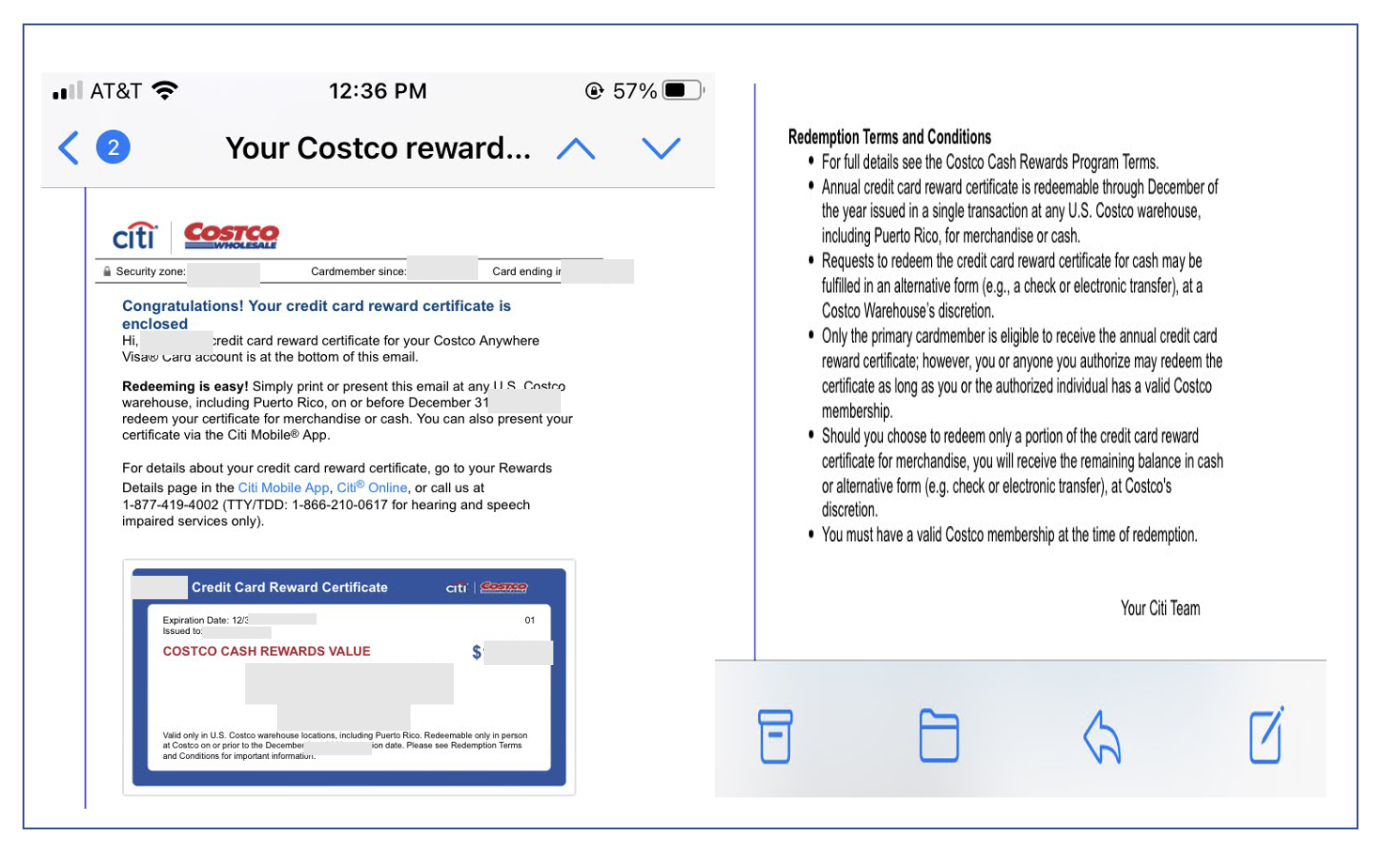
Task: Tap the Wi-Fi icon in status bar
Action: pyautogui.click(x=164, y=90)
